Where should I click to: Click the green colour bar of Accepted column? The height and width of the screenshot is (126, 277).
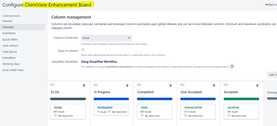(241, 99)
